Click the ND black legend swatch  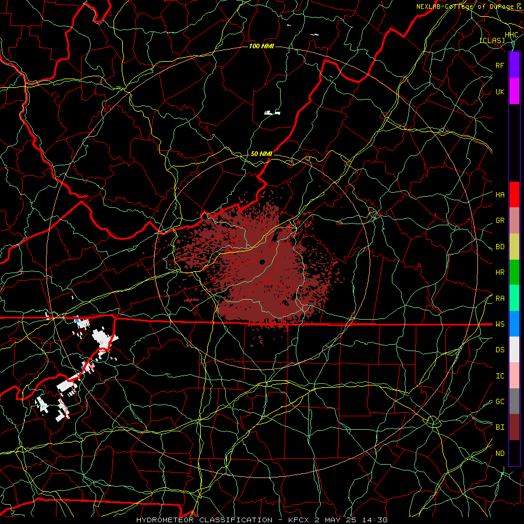click(x=514, y=453)
